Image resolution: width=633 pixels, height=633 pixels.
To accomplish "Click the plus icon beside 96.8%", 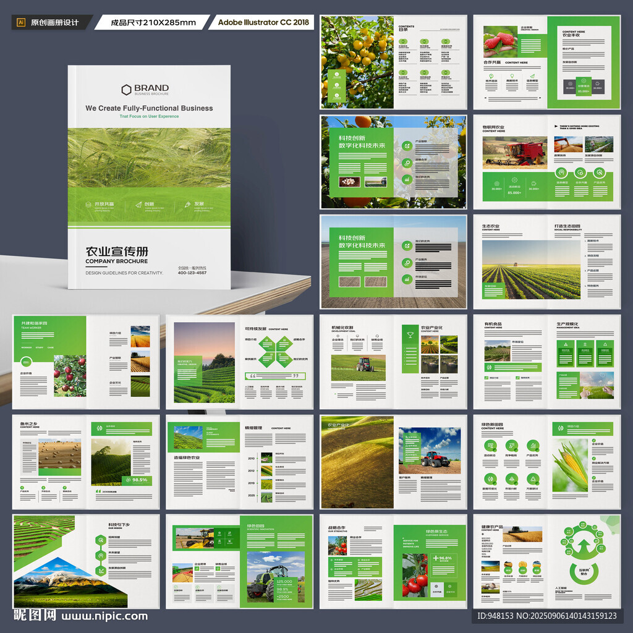I will coord(436,558).
